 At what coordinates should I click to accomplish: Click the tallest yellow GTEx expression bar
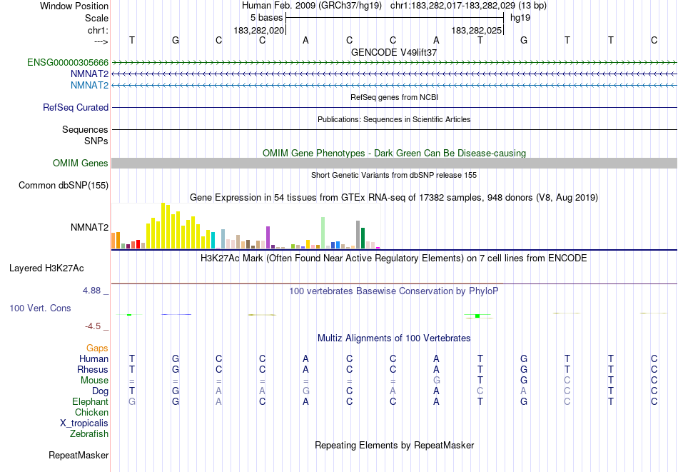tap(163, 226)
